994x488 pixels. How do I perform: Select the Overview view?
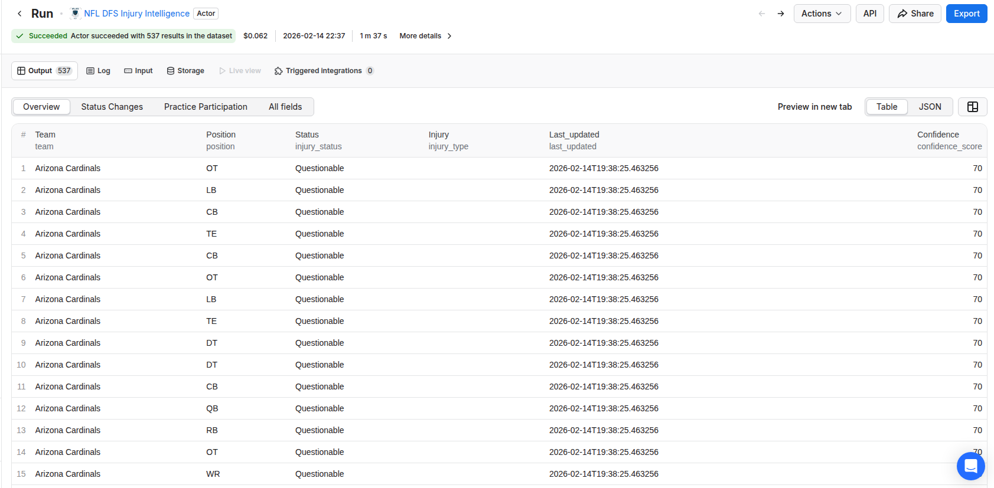coord(41,107)
